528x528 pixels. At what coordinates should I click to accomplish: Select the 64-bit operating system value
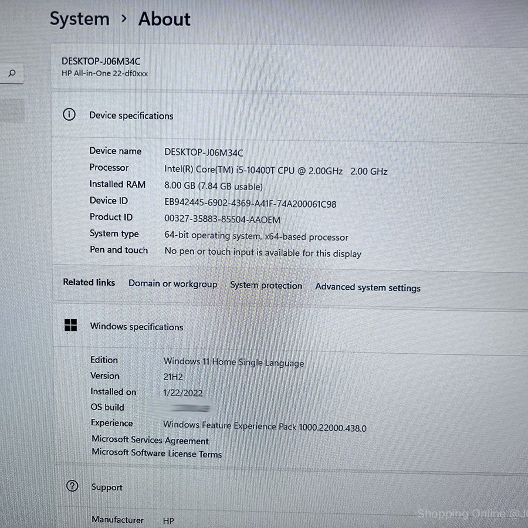[256, 236]
